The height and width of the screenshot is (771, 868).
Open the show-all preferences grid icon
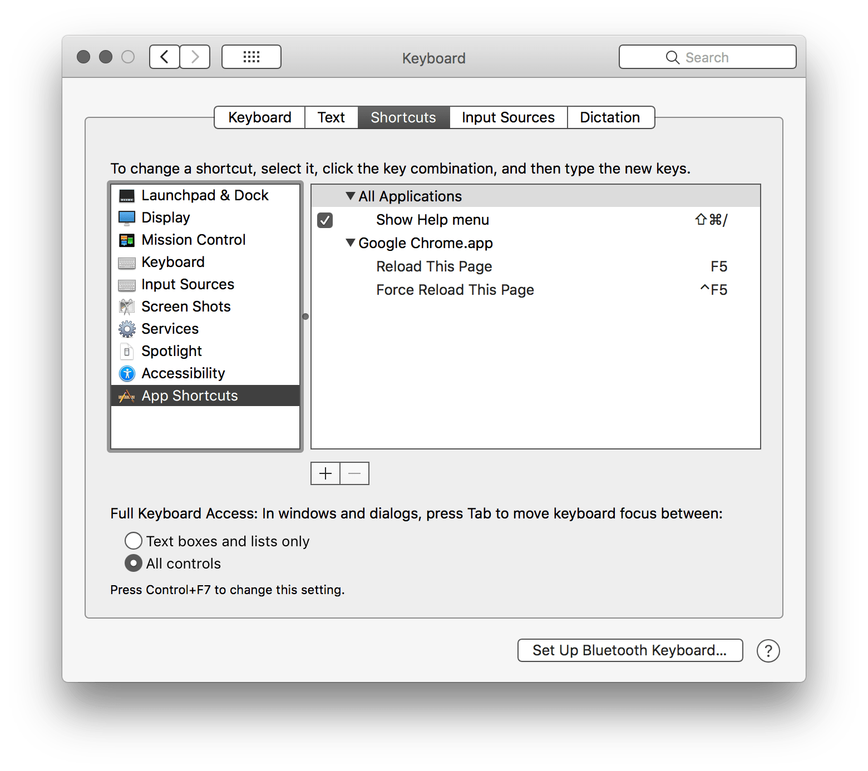tap(251, 57)
